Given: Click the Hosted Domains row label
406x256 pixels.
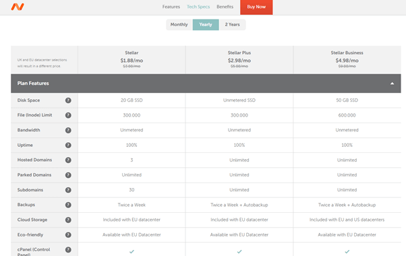Looking at the screenshot, I should pyautogui.click(x=34, y=160).
